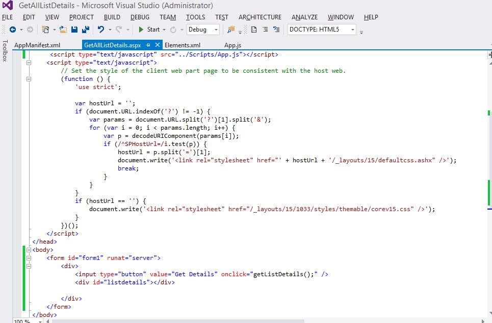Open the Redo history dropdown arrow
The image size is (492, 323).
point(127,30)
